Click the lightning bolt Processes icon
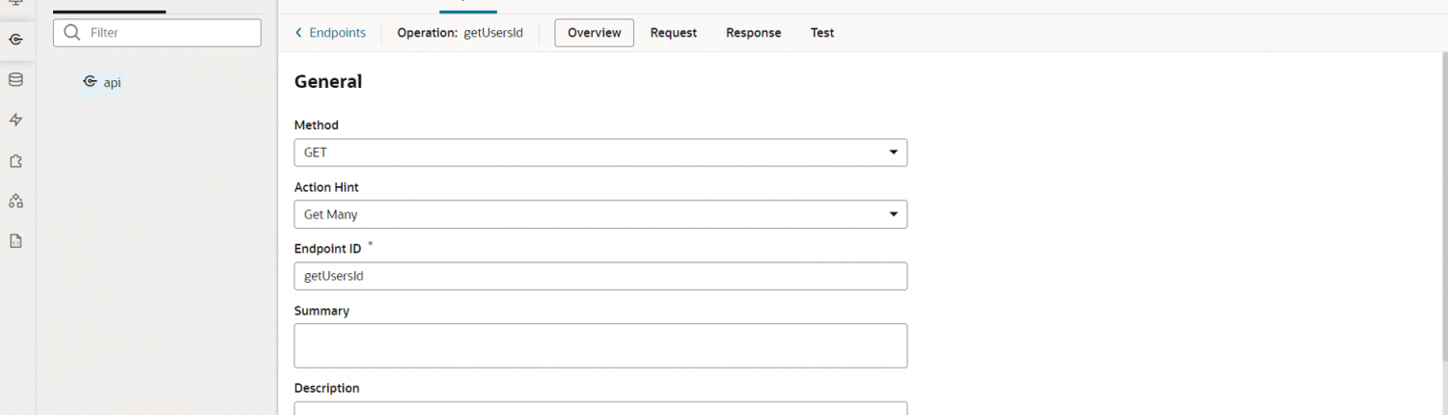Viewport: 1448px width, 415px height. point(15,121)
